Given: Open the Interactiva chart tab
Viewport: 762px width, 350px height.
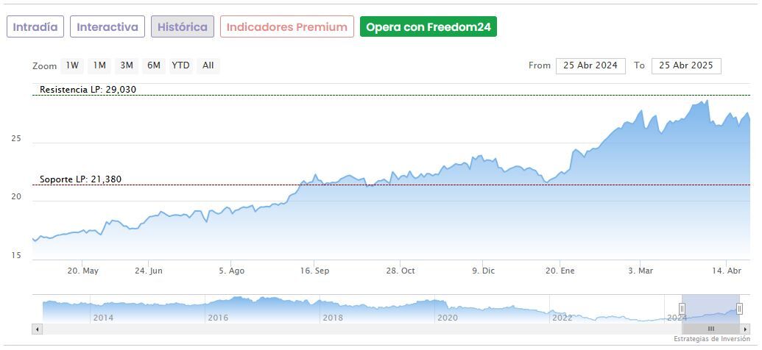Looking at the screenshot, I should 107,27.
